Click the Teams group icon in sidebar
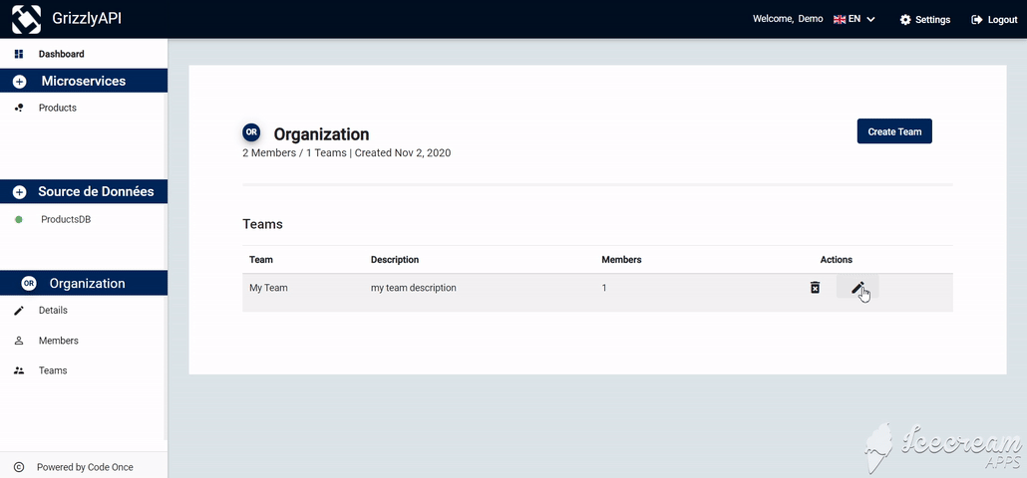 click(x=19, y=370)
